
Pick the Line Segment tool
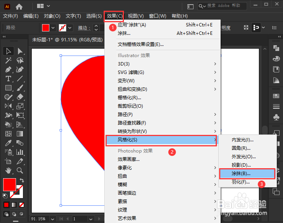tap(20, 79)
